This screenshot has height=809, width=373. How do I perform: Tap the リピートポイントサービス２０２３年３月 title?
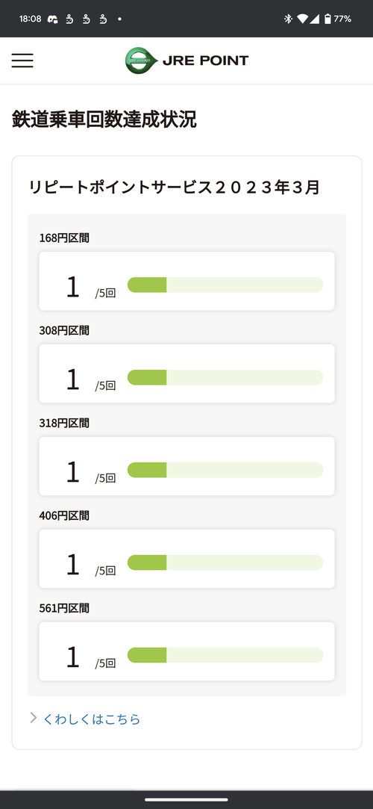point(174,187)
